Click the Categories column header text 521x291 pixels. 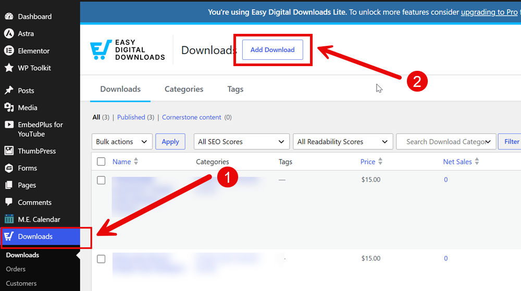[213, 161]
